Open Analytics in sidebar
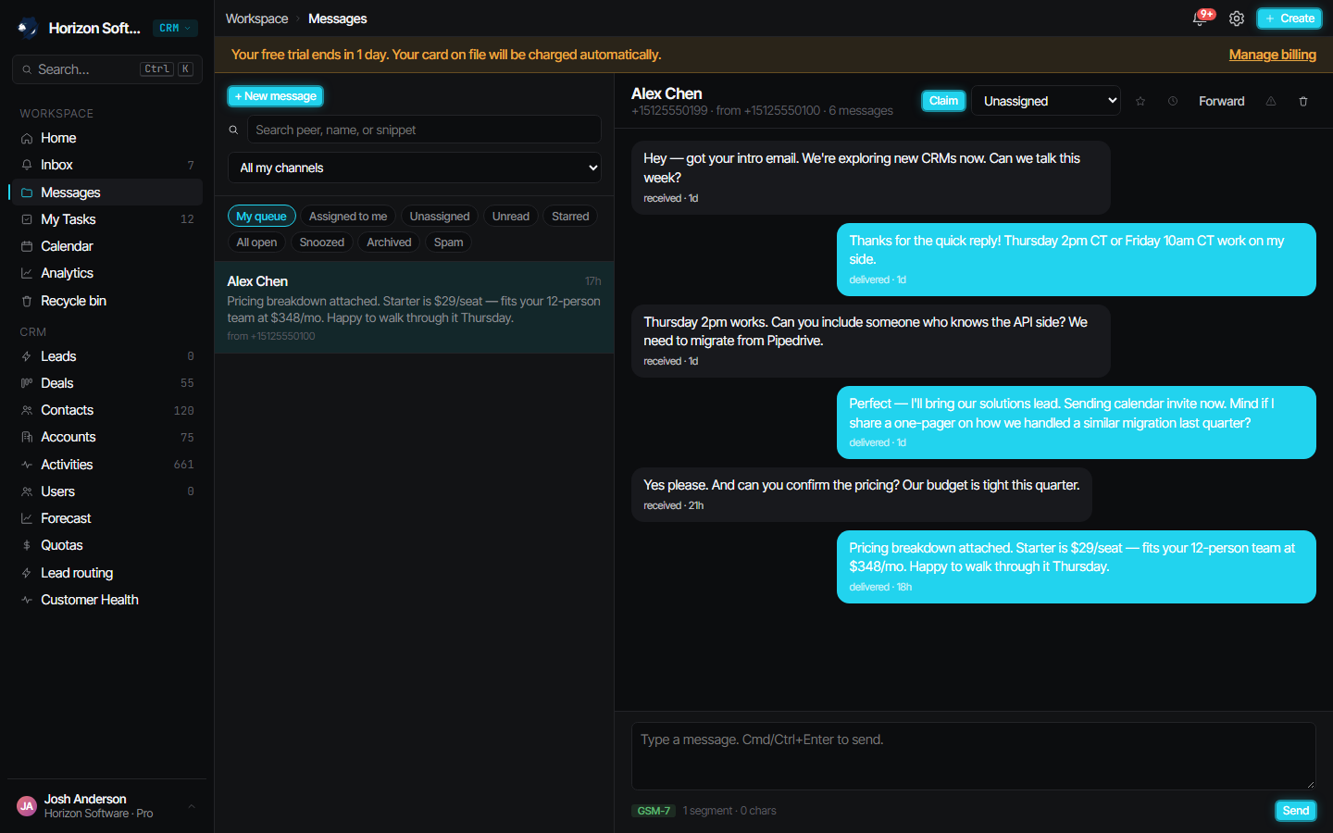Viewport: 1333px width, 833px height. [x=106, y=273]
